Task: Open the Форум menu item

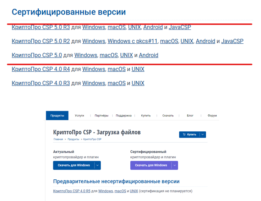Action: click(212, 115)
